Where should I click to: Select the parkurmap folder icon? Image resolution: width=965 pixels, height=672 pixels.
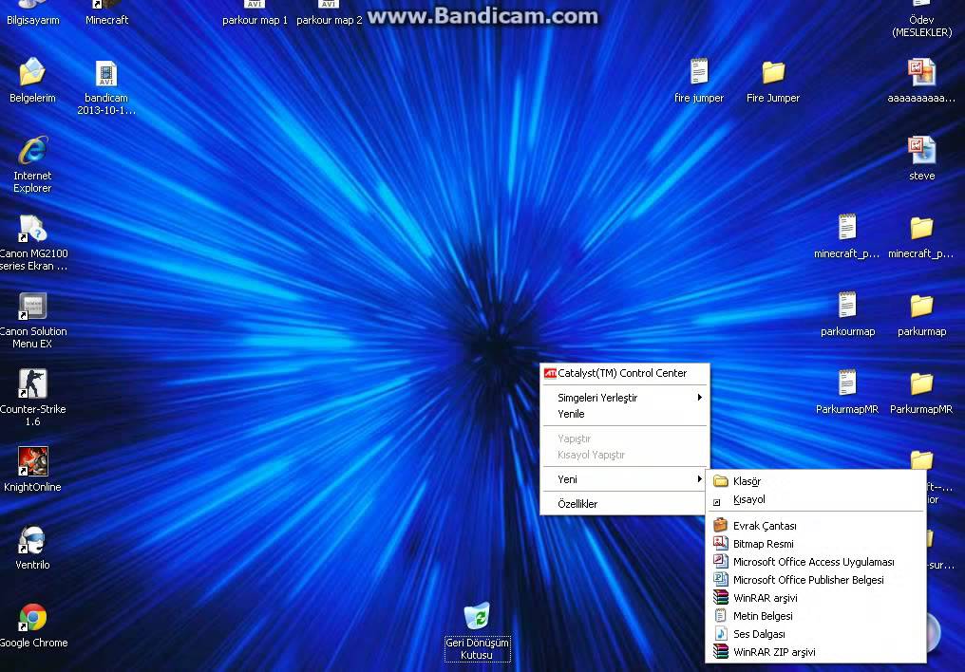921,307
